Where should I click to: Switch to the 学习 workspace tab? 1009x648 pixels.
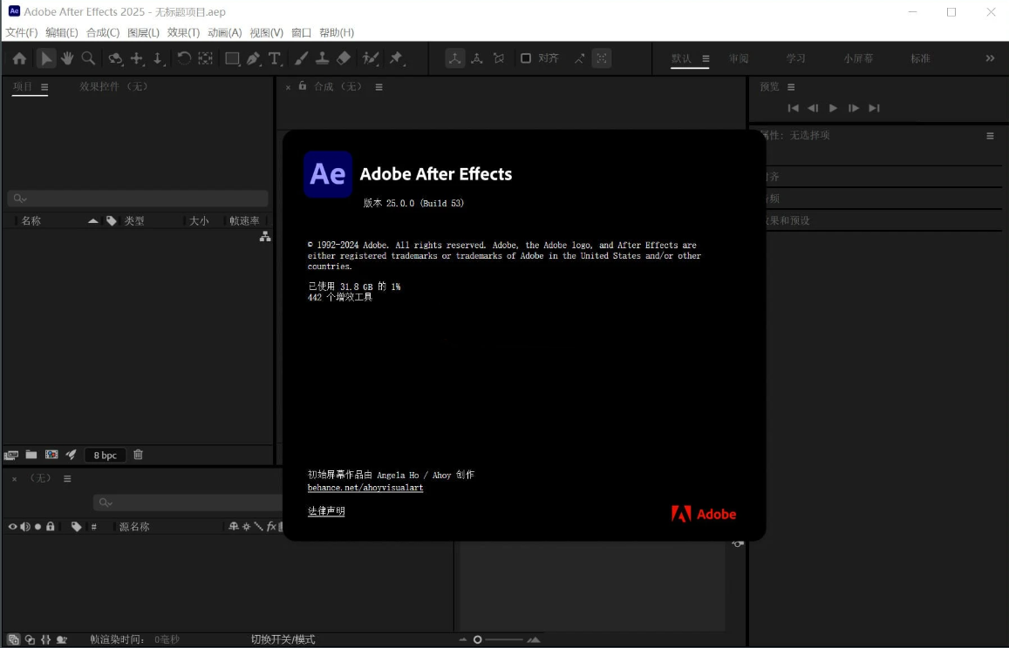pyautogui.click(x=794, y=57)
